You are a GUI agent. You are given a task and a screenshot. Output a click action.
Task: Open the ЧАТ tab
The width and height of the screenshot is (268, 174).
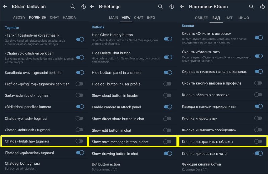tap(229, 18)
